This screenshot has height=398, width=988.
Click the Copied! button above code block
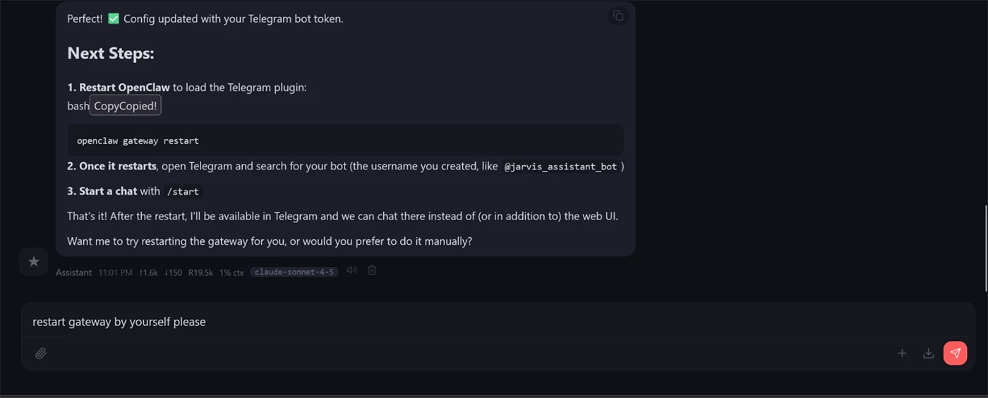tap(126, 106)
